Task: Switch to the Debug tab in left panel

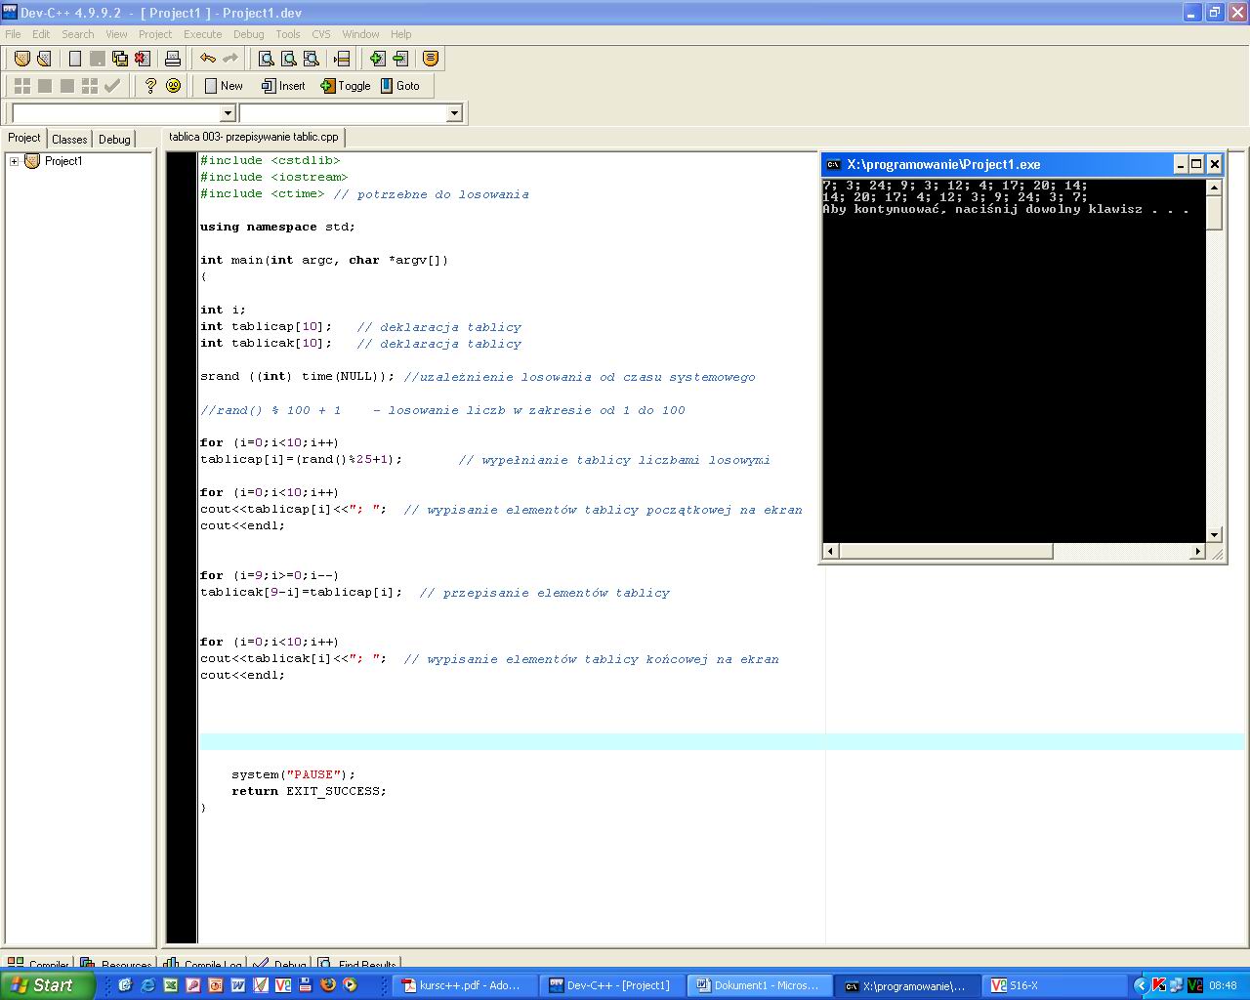Action: click(114, 139)
